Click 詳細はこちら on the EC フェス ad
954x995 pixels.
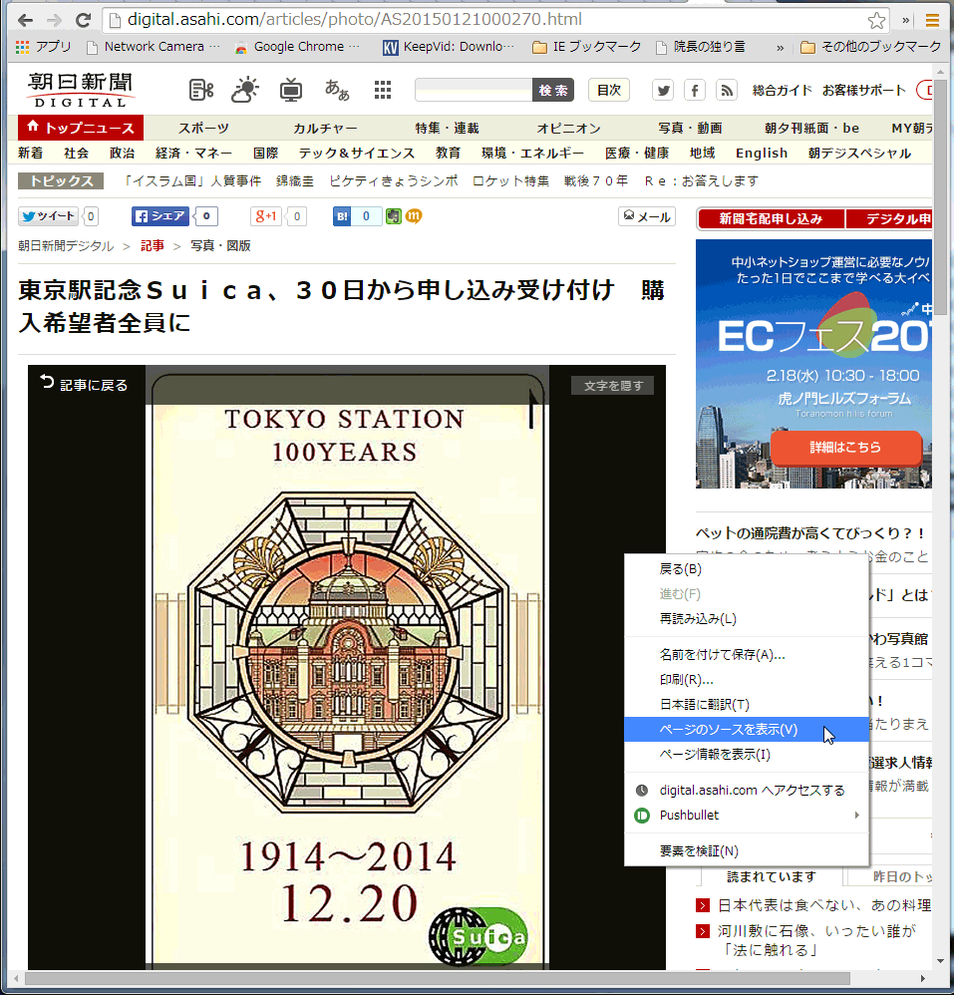[845, 448]
